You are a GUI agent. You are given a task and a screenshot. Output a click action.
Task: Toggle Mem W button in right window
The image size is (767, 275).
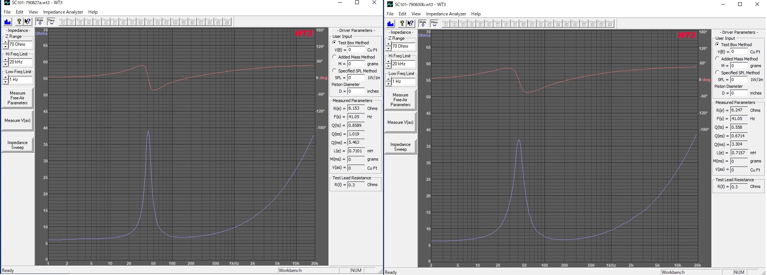[434, 24]
